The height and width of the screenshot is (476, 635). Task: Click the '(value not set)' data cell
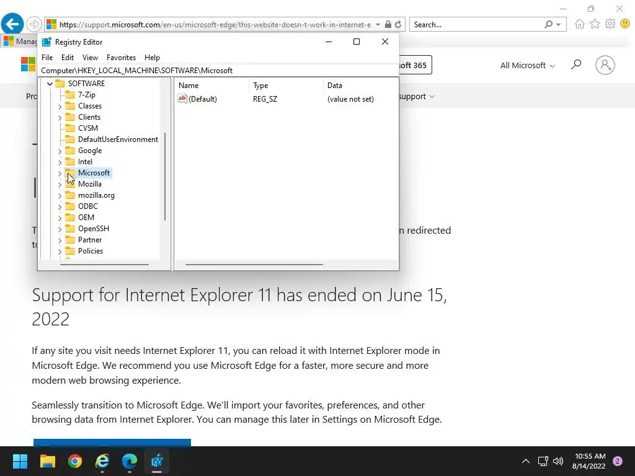(350, 99)
